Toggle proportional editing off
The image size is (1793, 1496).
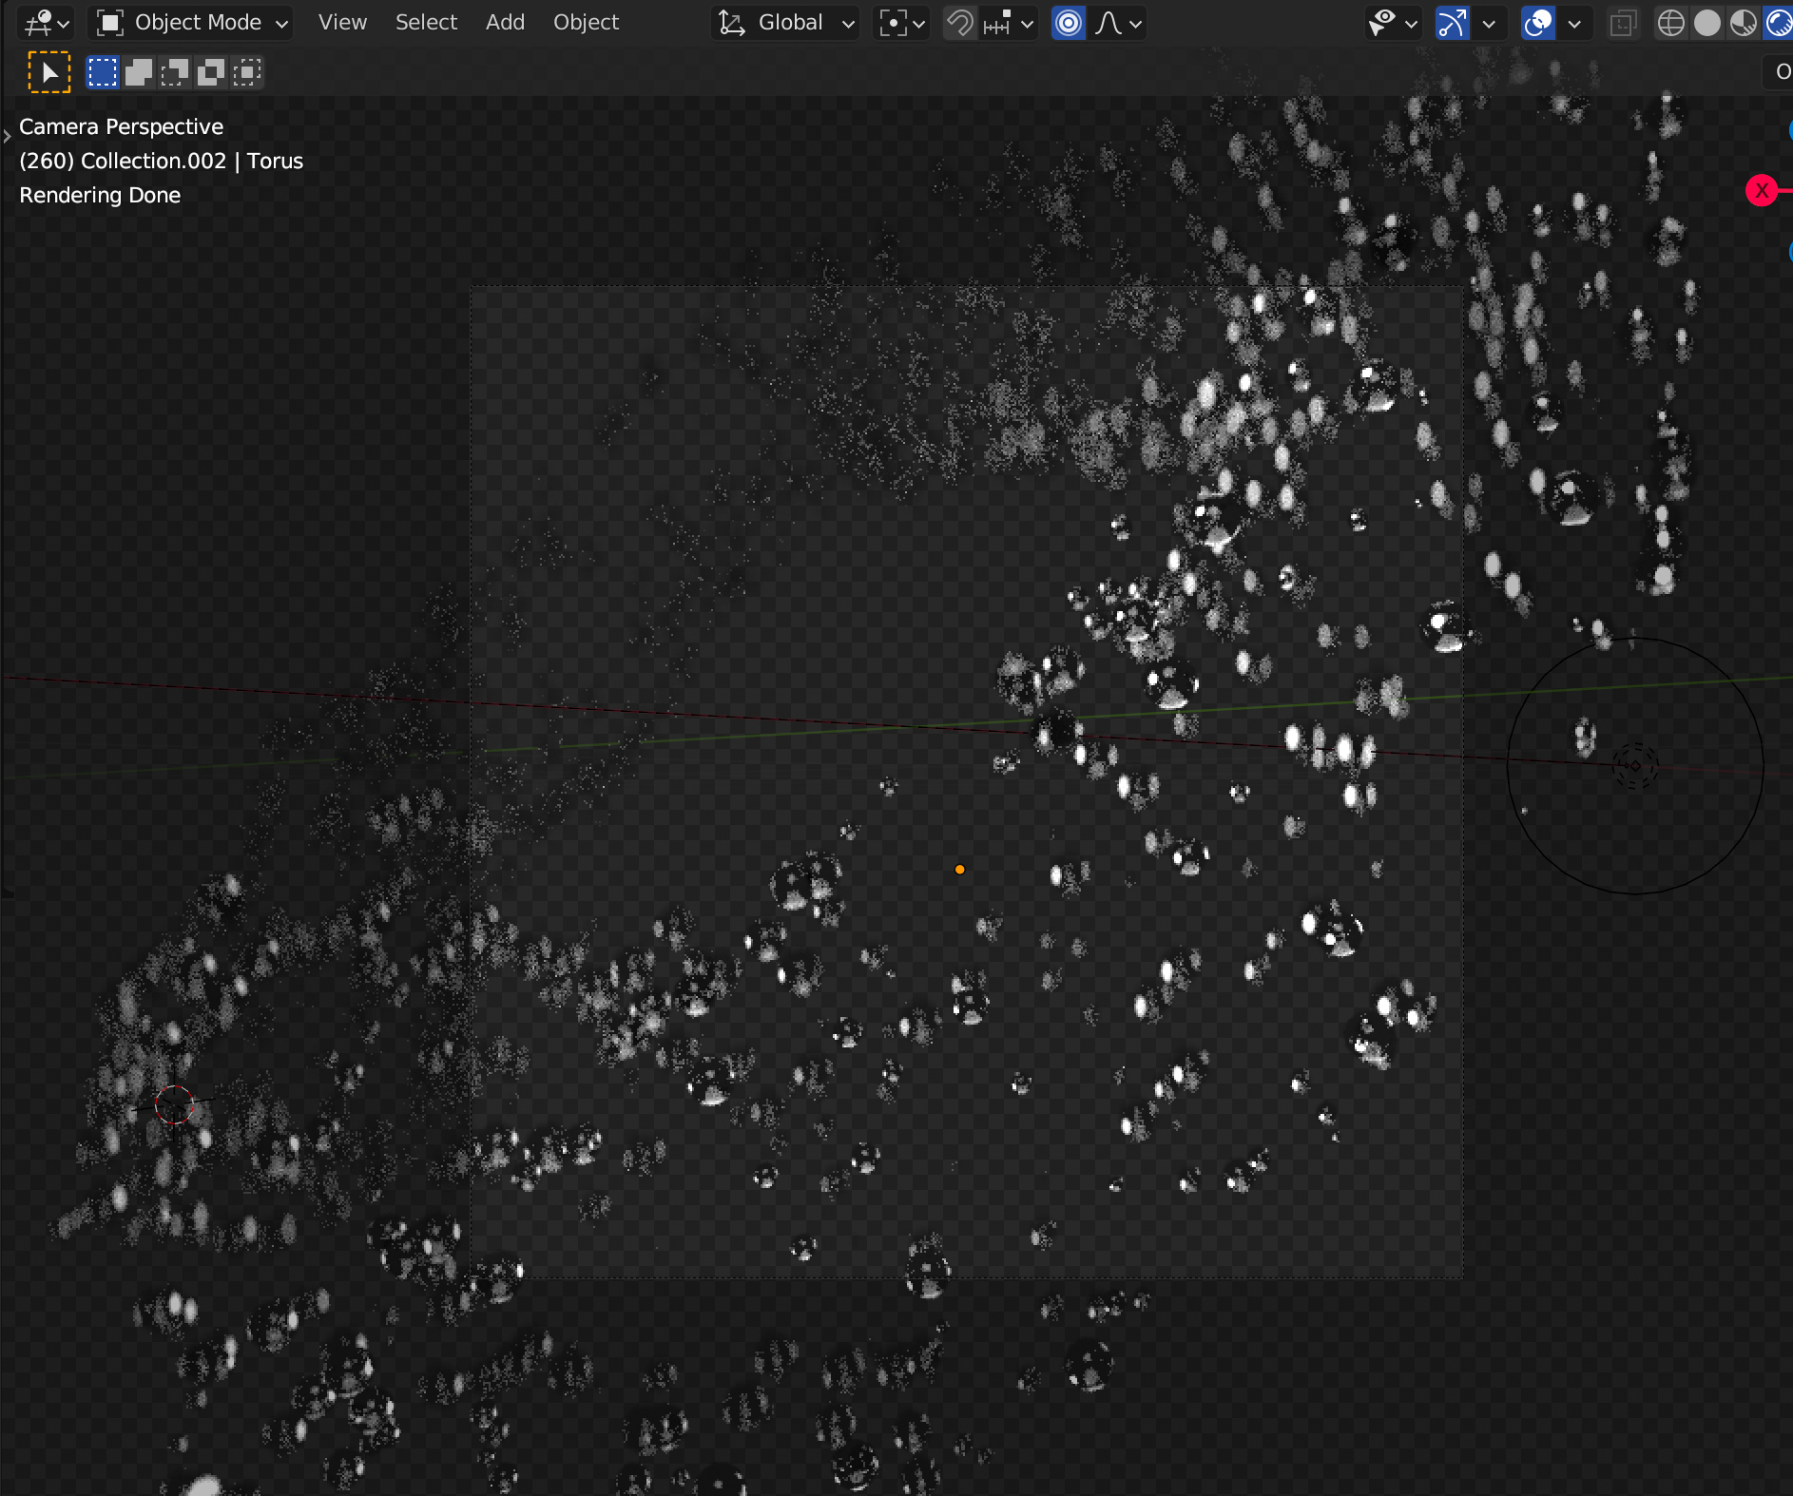[x=1069, y=23]
